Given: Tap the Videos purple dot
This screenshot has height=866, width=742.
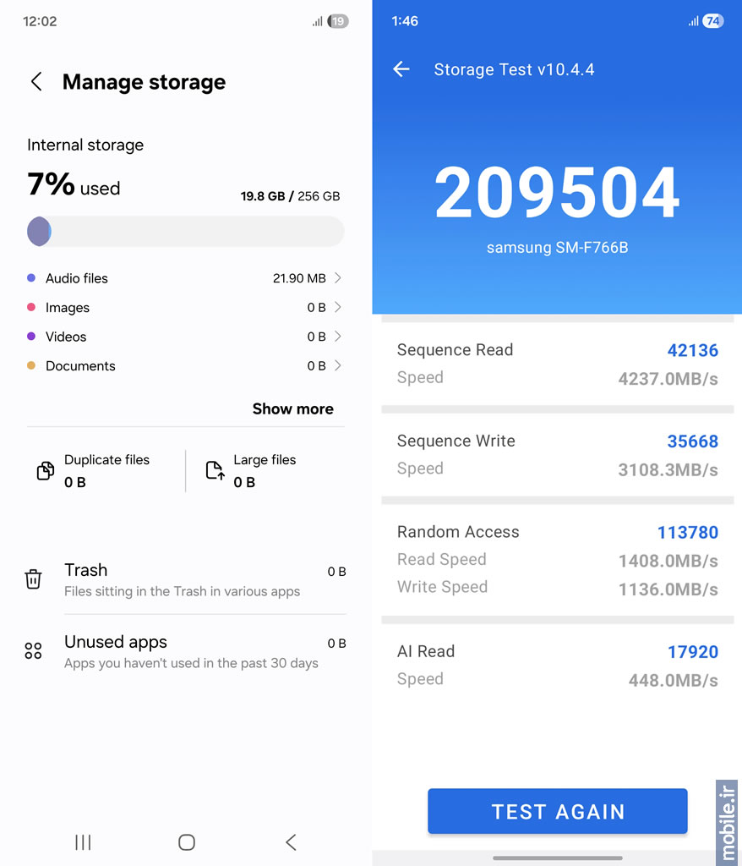Looking at the screenshot, I should [x=31, y=337].
